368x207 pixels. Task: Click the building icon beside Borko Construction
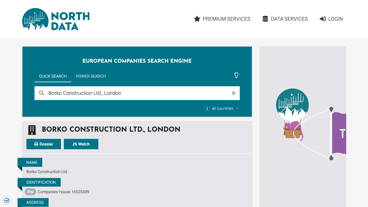pos(32,130)
